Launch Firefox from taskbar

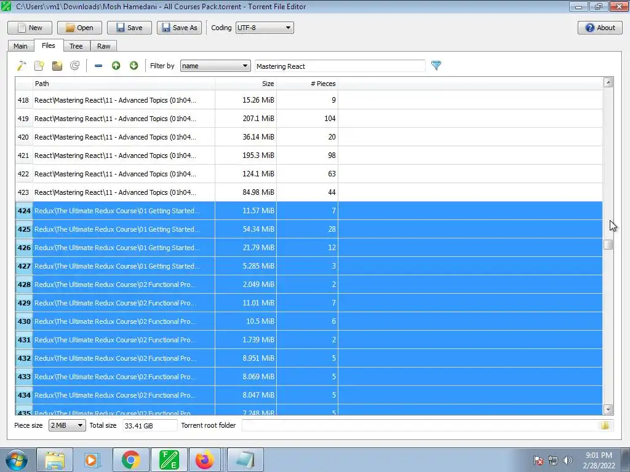(x=205, y=460)
